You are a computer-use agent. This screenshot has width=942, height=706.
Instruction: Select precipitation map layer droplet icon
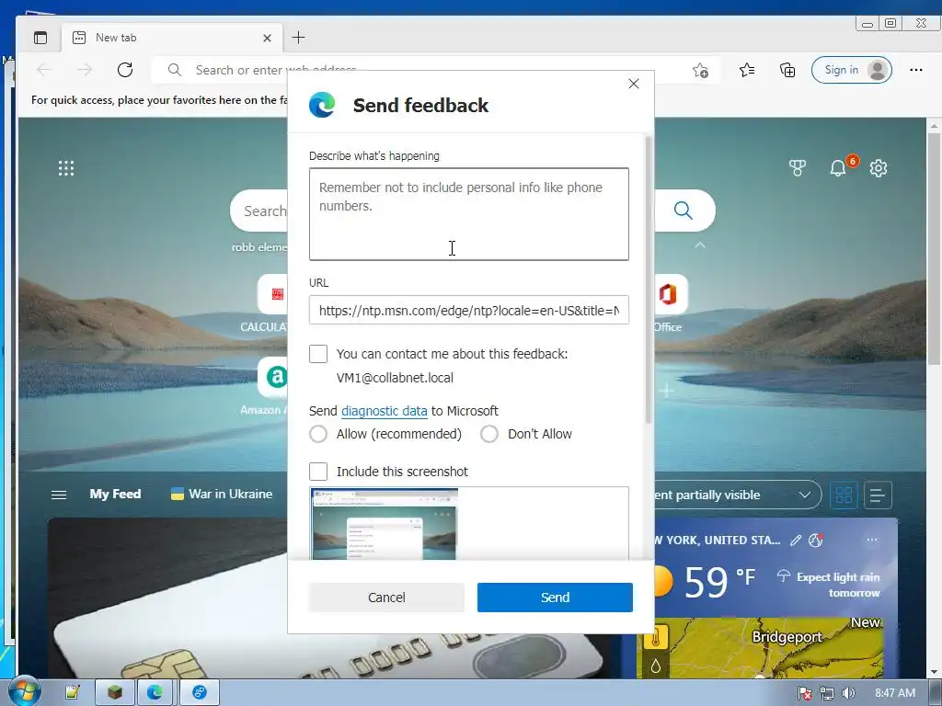(x=655, y=666)
